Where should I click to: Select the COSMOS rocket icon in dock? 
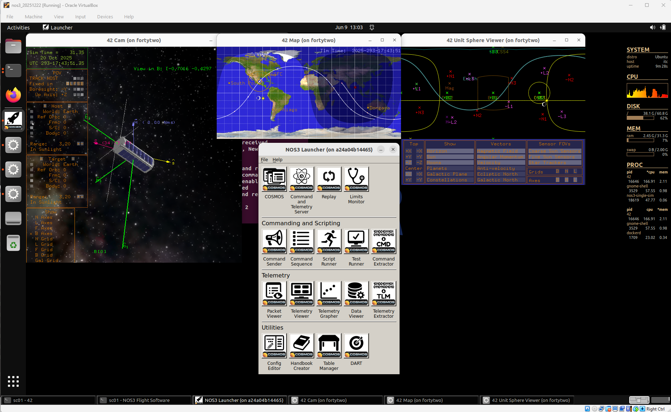(13, 120)
